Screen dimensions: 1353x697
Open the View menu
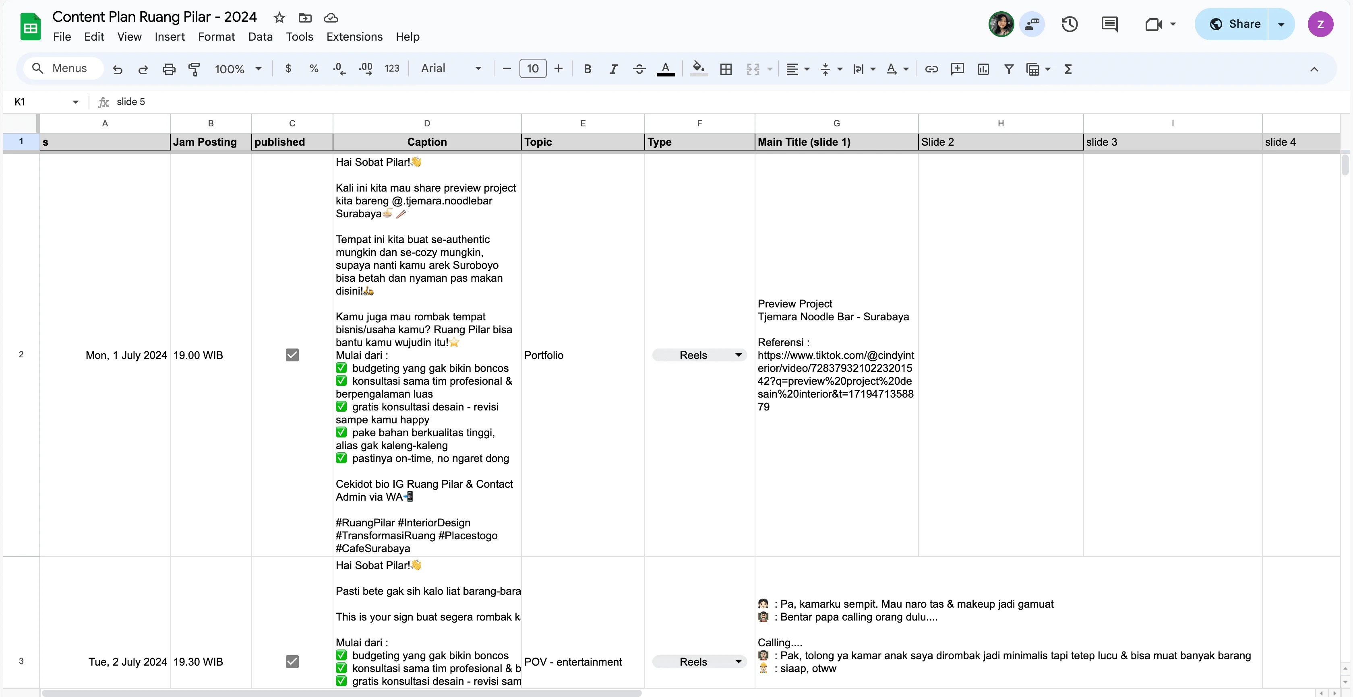tap(129, 37)
